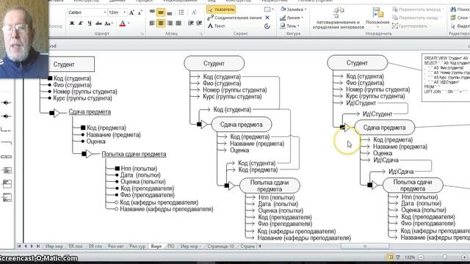
Task: Increase paragraph indent
Action: coord(199,23)
